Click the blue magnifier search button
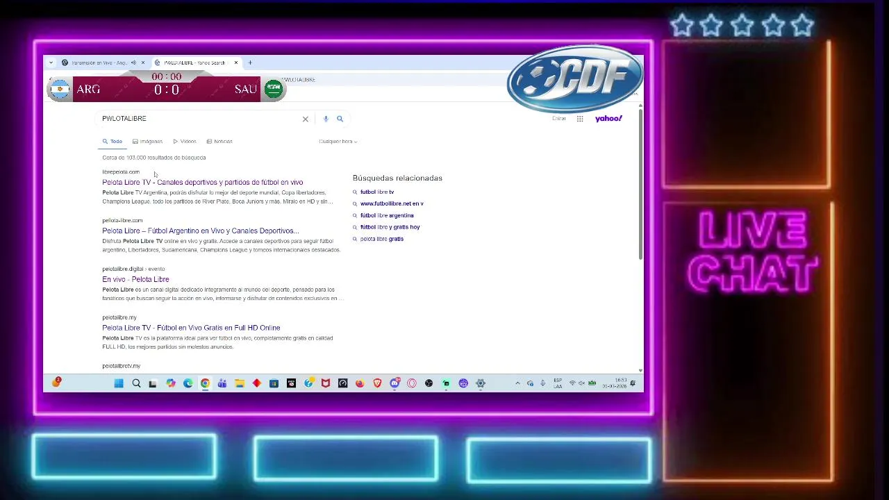This screenshot has width=889, height=500. pyautogui.click(x=340, y=119)
